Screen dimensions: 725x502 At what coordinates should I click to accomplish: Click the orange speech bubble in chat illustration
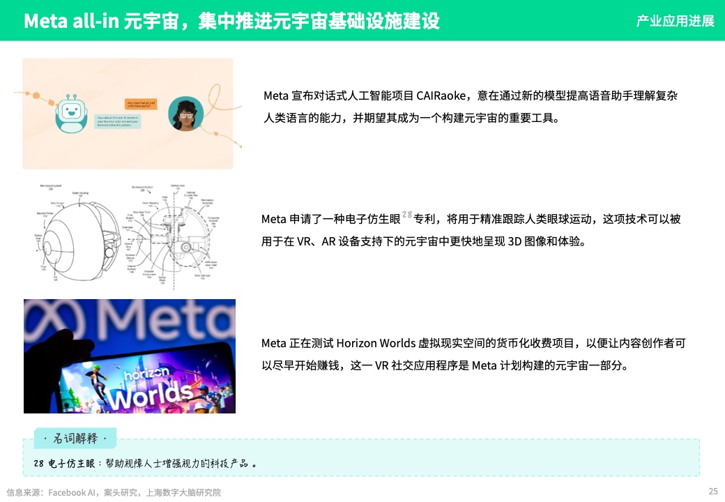coord(141,104)
